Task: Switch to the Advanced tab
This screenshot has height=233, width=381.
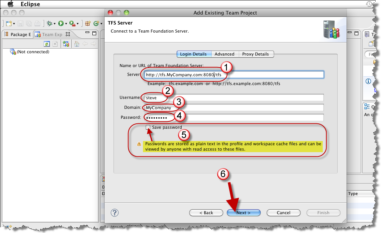Action: point(225,54)
